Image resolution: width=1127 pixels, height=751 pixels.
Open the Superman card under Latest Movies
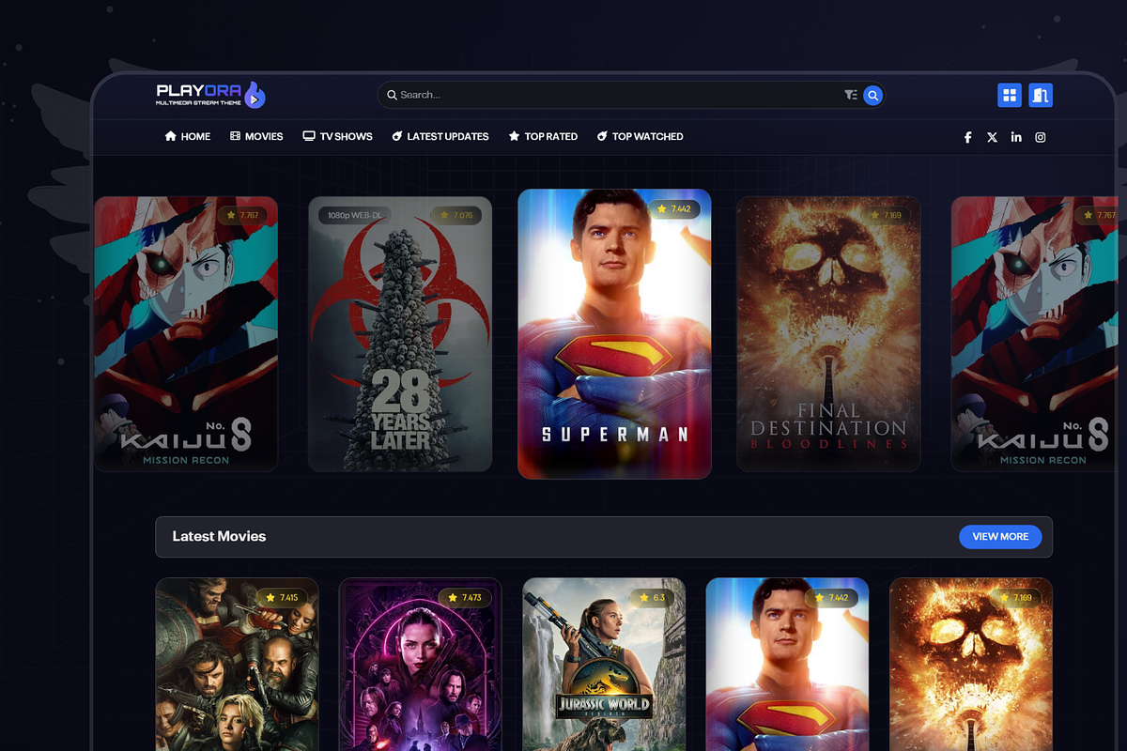coord(787,664)
